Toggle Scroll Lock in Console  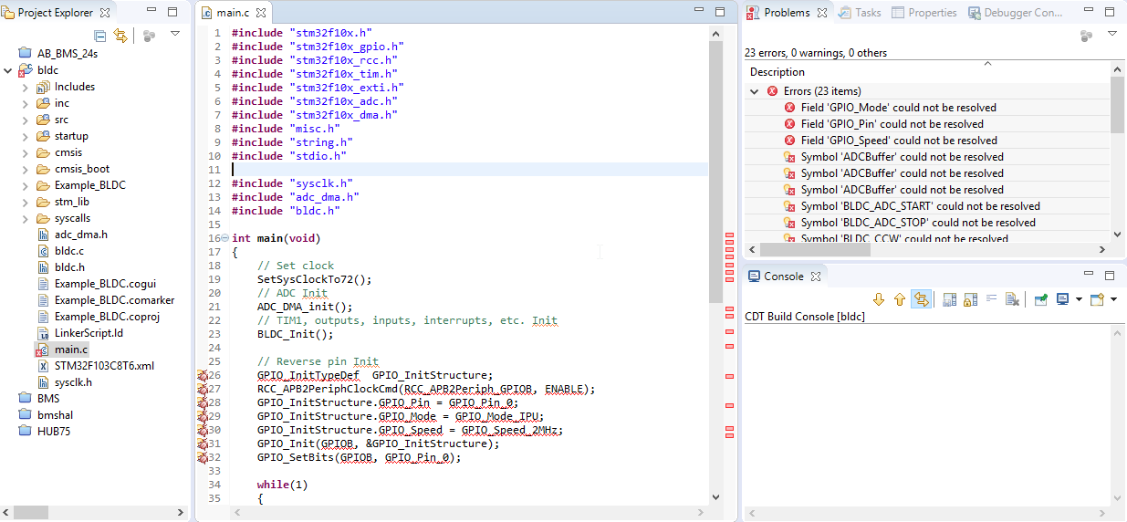click(970, 299)
